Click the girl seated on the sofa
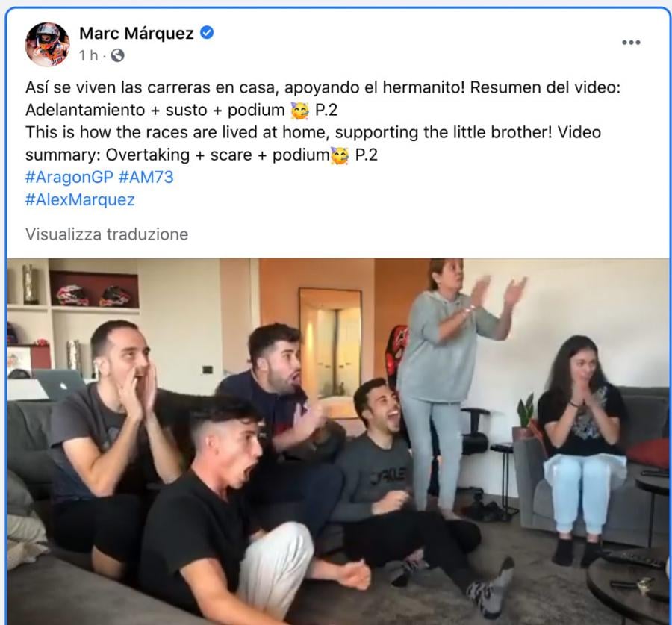This screenshot has height=625, width=672. [x=582, y=446]
